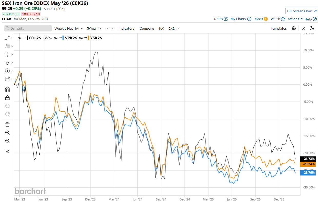Open the Compare menu

(x=147, y=28)
